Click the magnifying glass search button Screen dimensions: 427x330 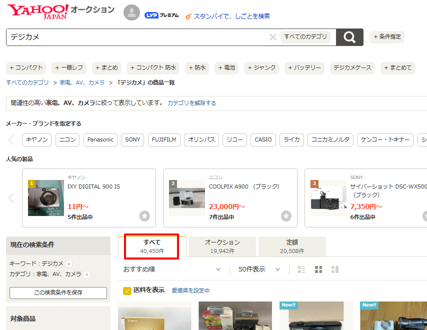coord(349,37)
